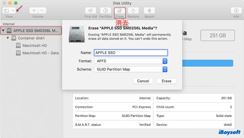Click the green window zoom button
This screenshot has width=244, height=138.
(x=16, y=3)
